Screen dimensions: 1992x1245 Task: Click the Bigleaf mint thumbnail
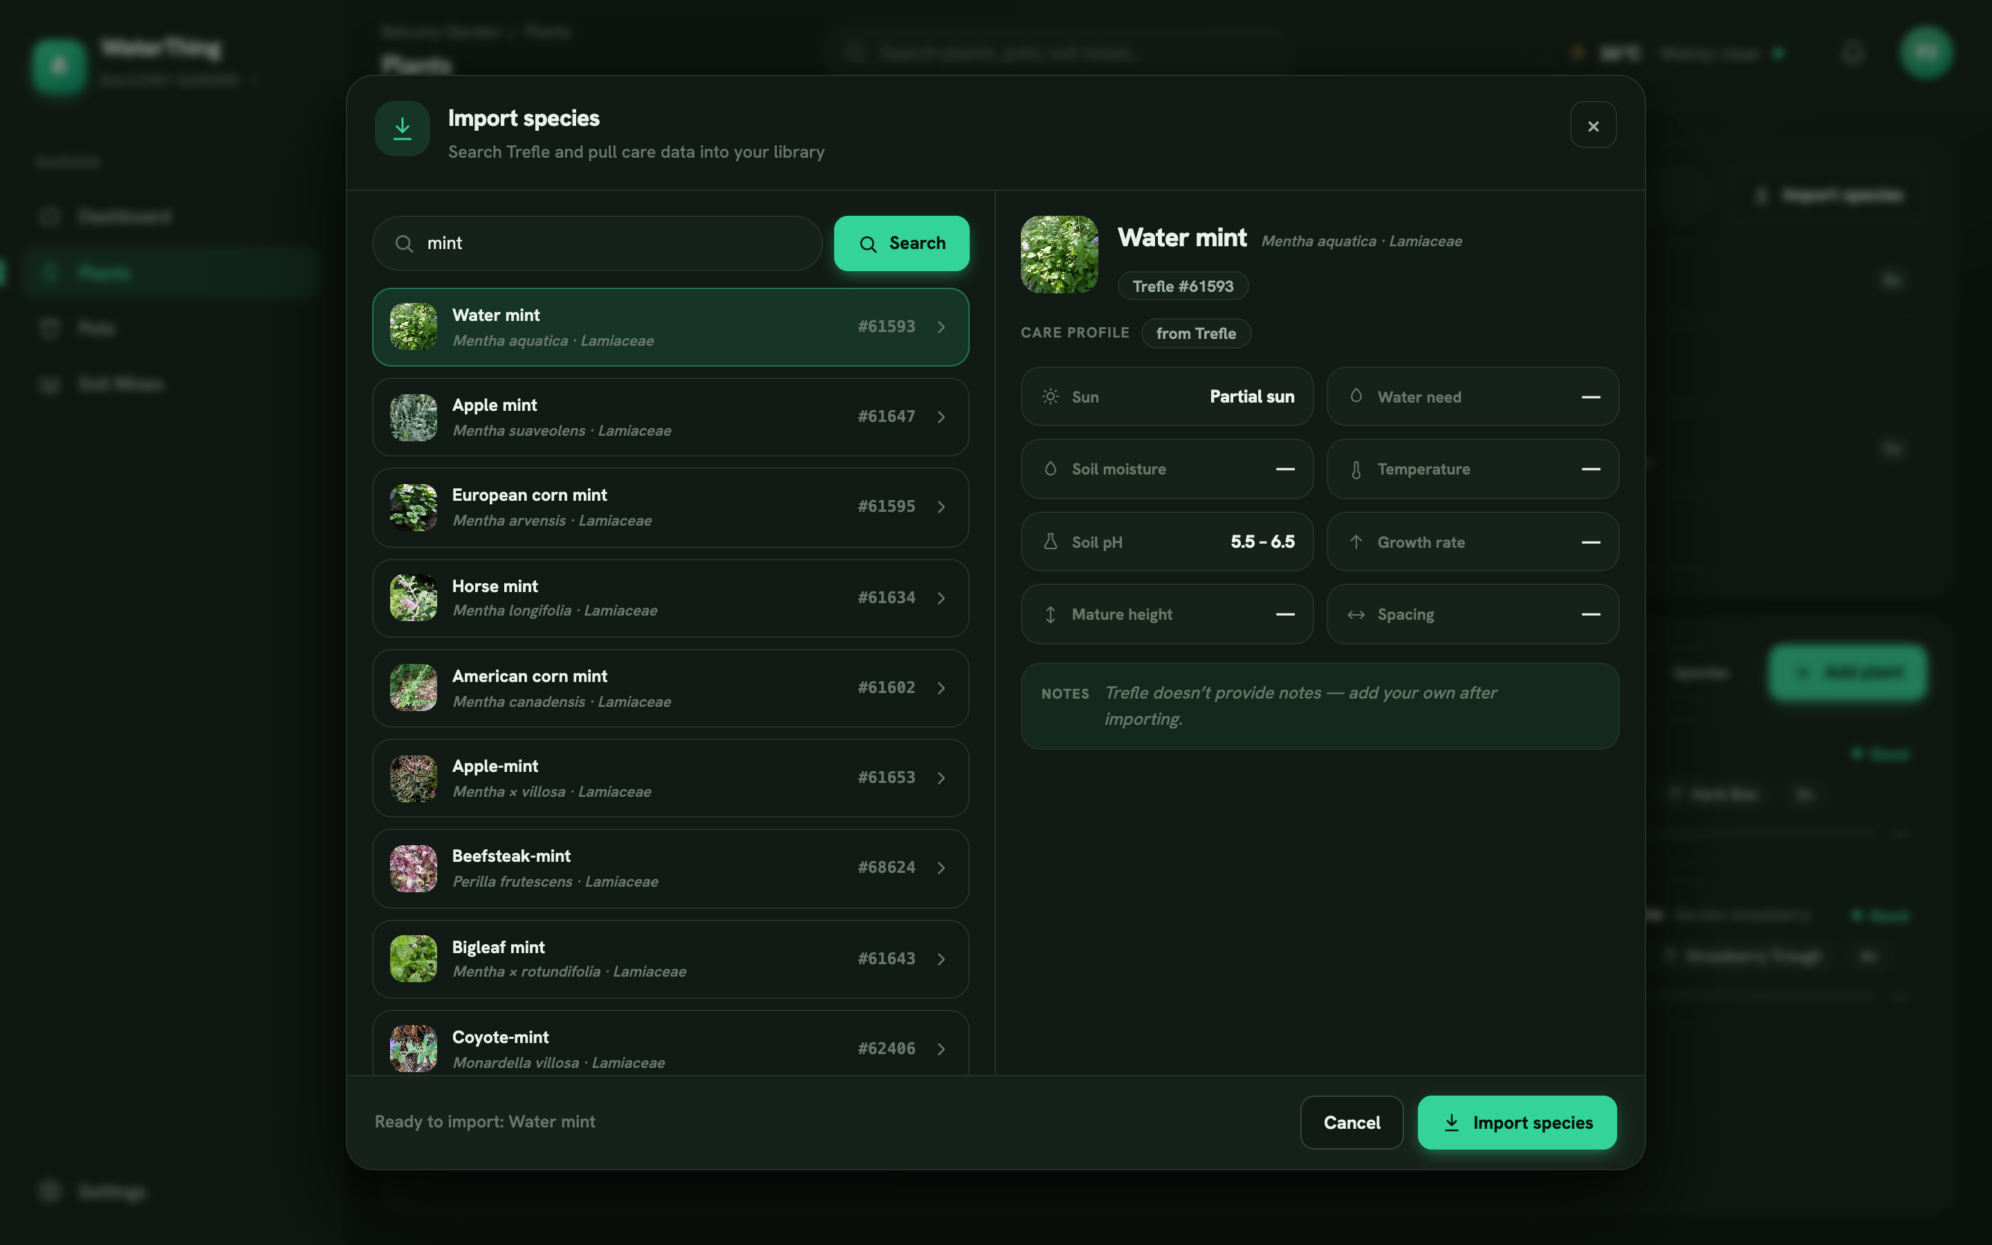(413, 959)
